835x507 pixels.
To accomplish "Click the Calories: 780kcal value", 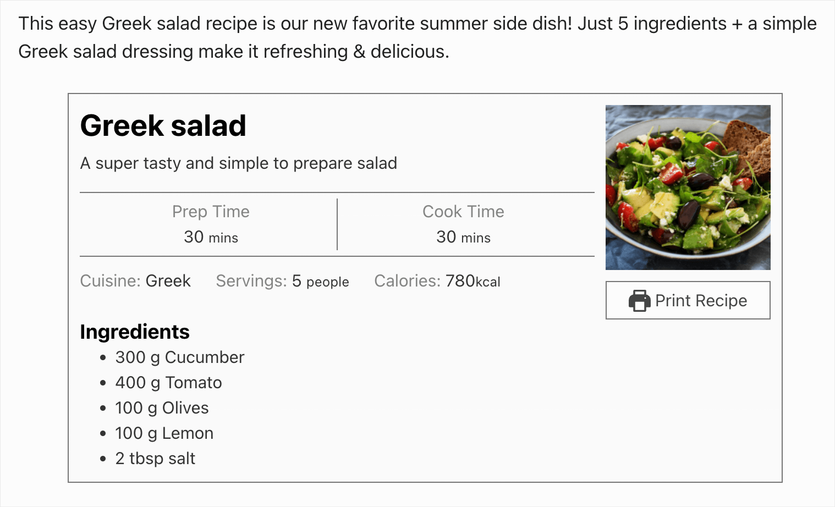I will (x=437, y=281).
